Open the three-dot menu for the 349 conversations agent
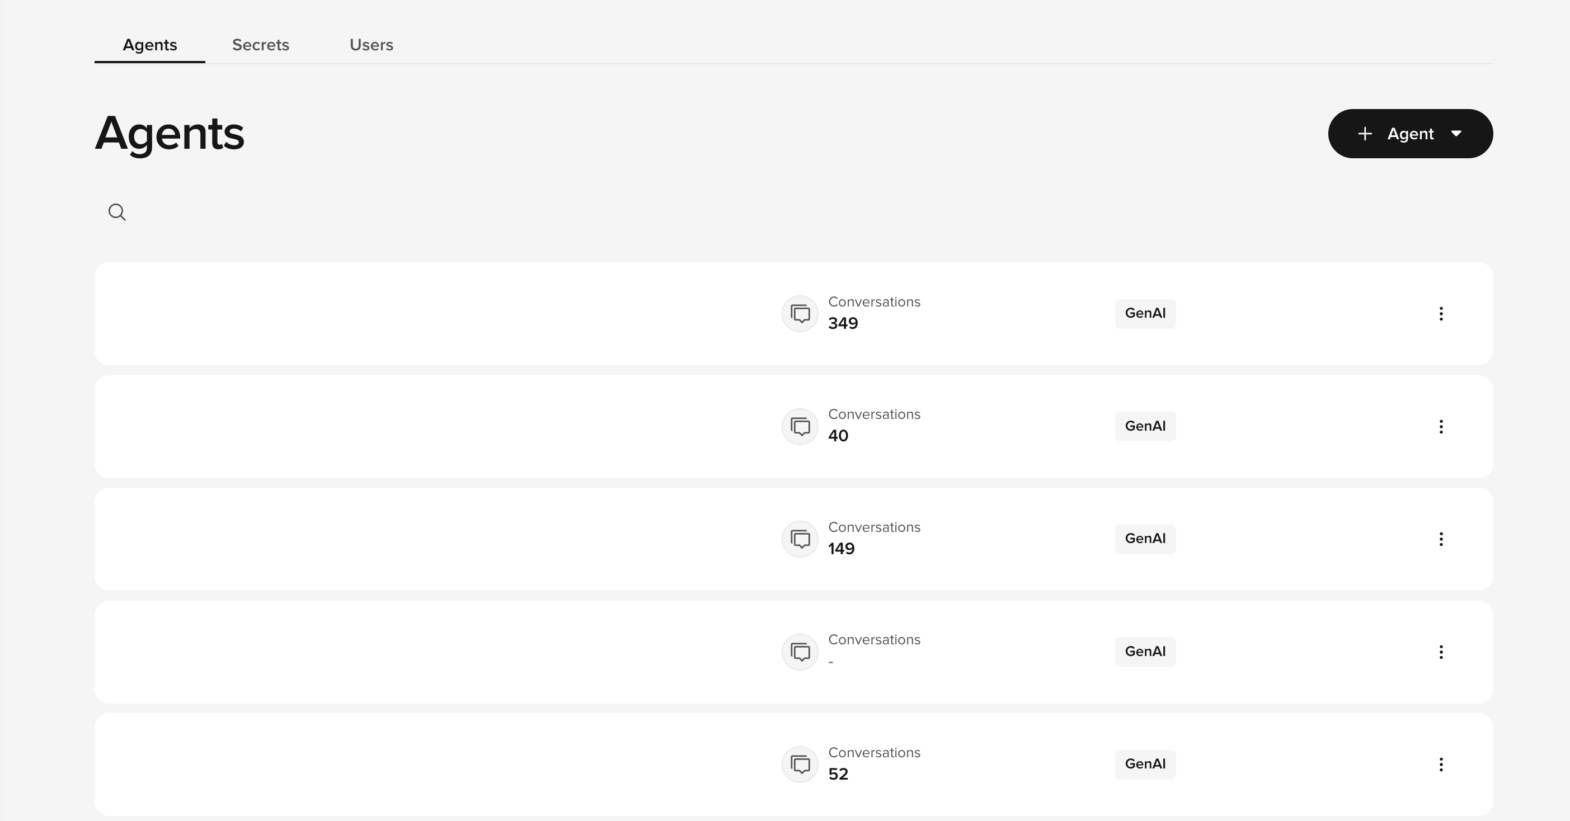1570x821 pixels. click(1441, 314)
